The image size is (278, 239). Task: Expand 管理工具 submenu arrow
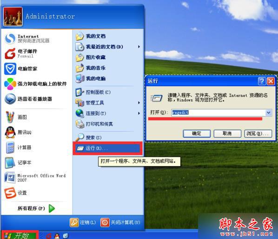[139, 103]
